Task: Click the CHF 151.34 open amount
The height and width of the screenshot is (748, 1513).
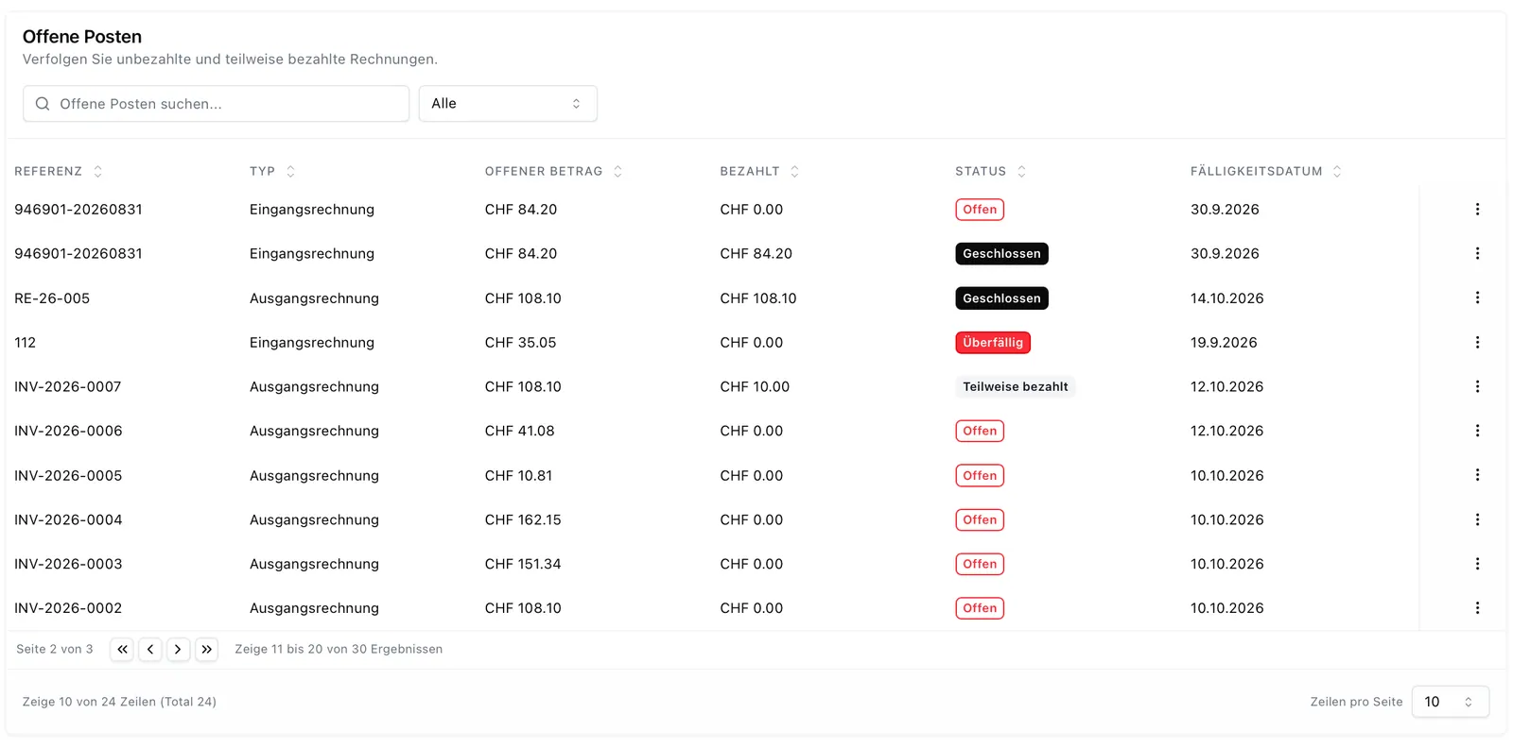Action: pos(523,564)
